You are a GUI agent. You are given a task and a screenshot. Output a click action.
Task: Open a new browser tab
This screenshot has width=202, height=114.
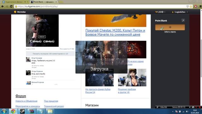(61, 2)
